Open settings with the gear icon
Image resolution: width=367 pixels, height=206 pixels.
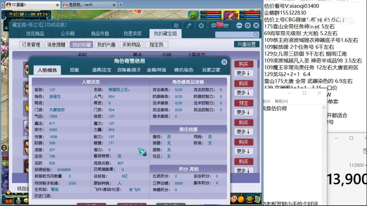[x=248, y=25]
